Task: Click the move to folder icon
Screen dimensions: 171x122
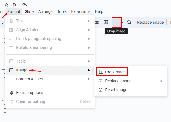Action: click(15, 4)
